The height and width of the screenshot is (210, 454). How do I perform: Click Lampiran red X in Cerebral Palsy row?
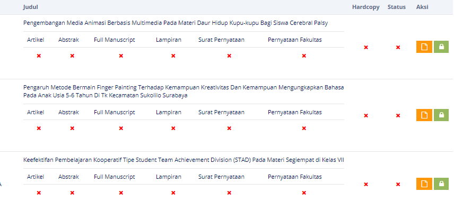(173, 56)
